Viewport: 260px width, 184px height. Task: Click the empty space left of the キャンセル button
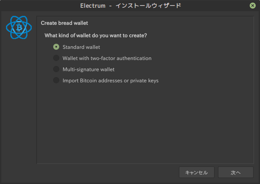pos(107,172)
